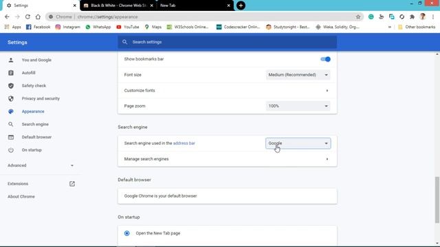440x247 pixels.
Task: Open Privacy and security section
Action: (41, 99)
